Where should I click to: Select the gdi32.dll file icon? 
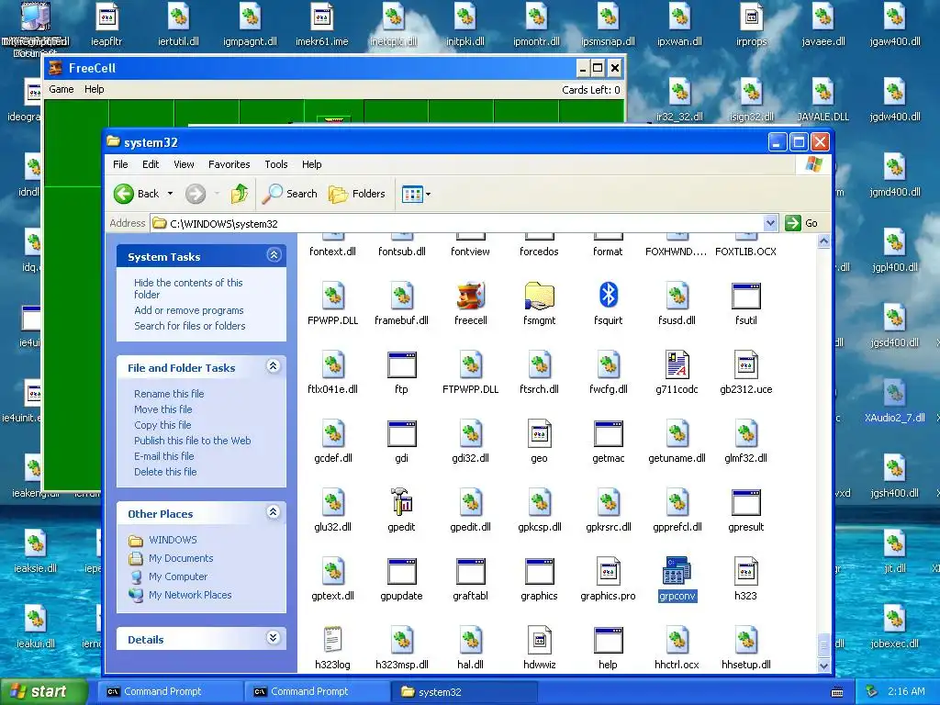click(471, 434)
